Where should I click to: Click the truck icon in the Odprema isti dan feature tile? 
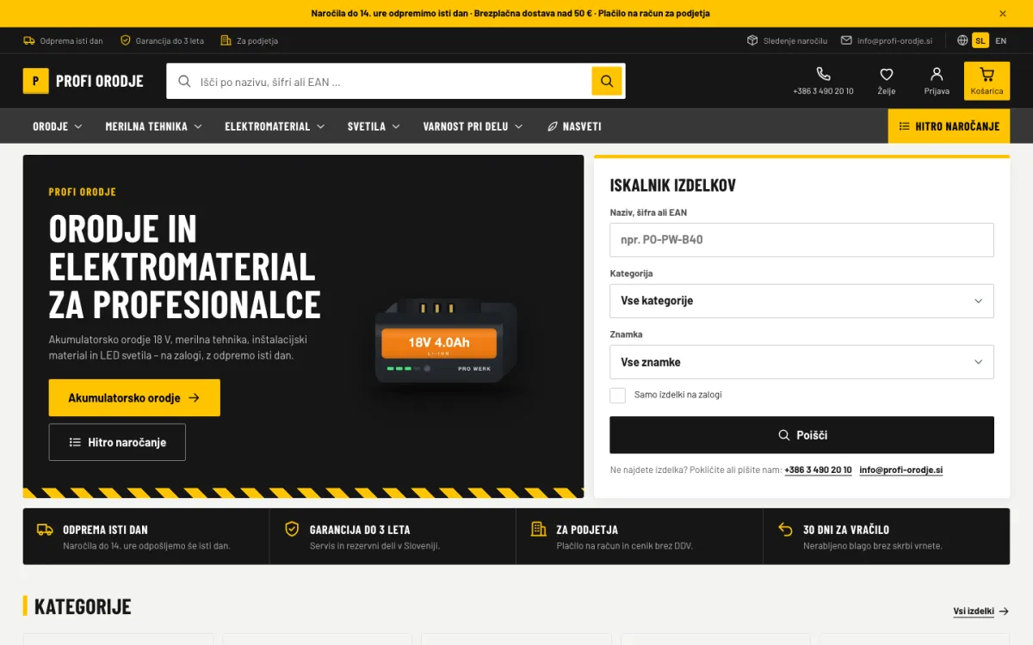(45, 529)
